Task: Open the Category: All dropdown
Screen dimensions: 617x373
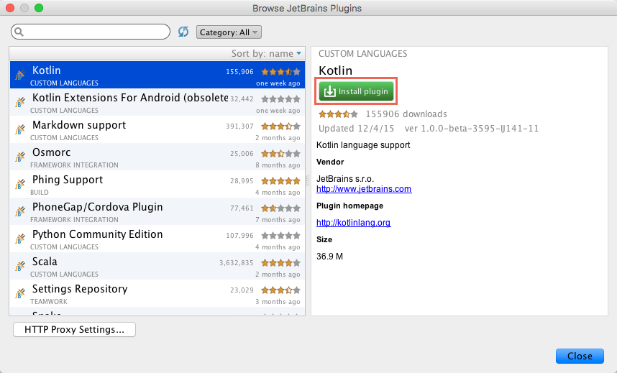Action: (229, 32)
